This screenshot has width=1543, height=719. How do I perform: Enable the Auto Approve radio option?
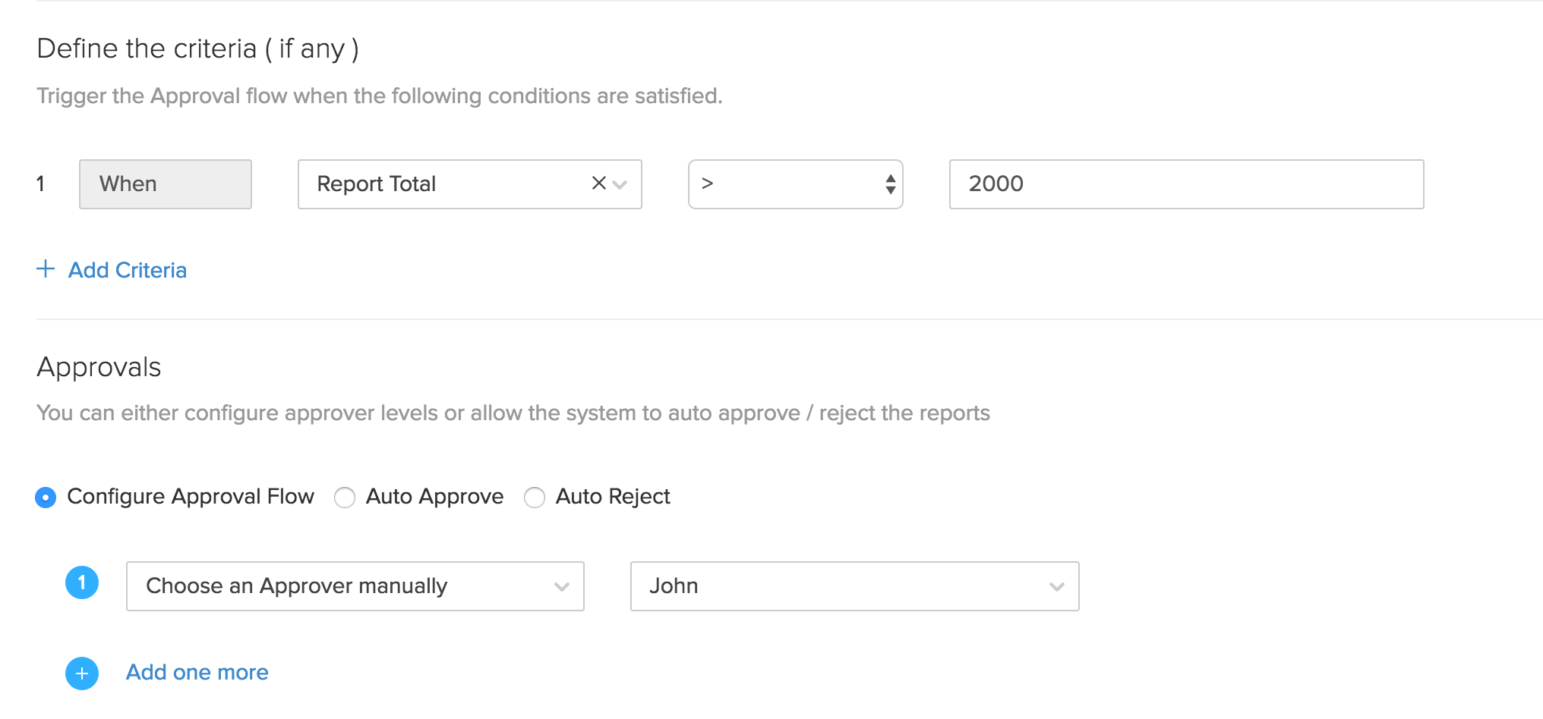[x=345, y=498]
